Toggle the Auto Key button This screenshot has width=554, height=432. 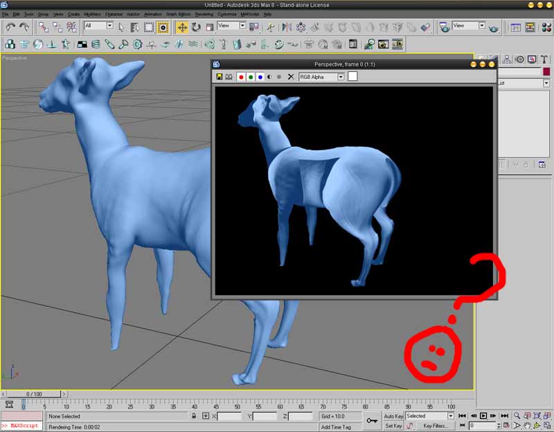393,416
